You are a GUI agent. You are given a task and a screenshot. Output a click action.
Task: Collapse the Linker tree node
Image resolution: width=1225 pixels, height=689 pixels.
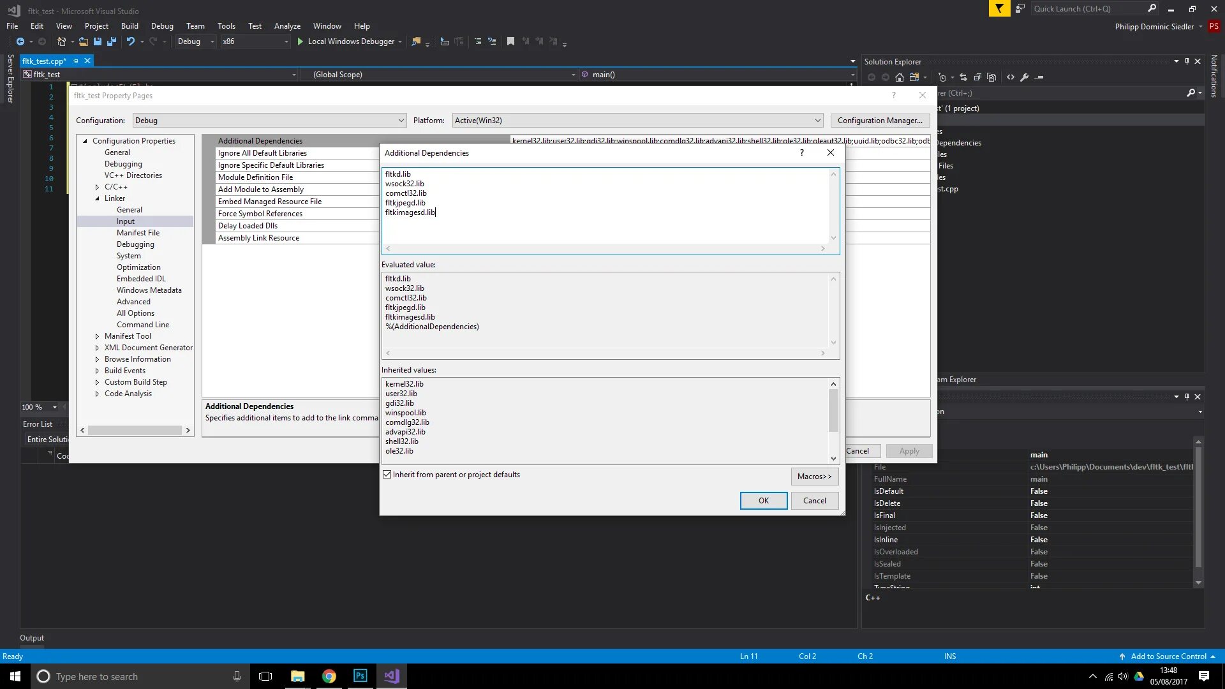pos(97,198)
